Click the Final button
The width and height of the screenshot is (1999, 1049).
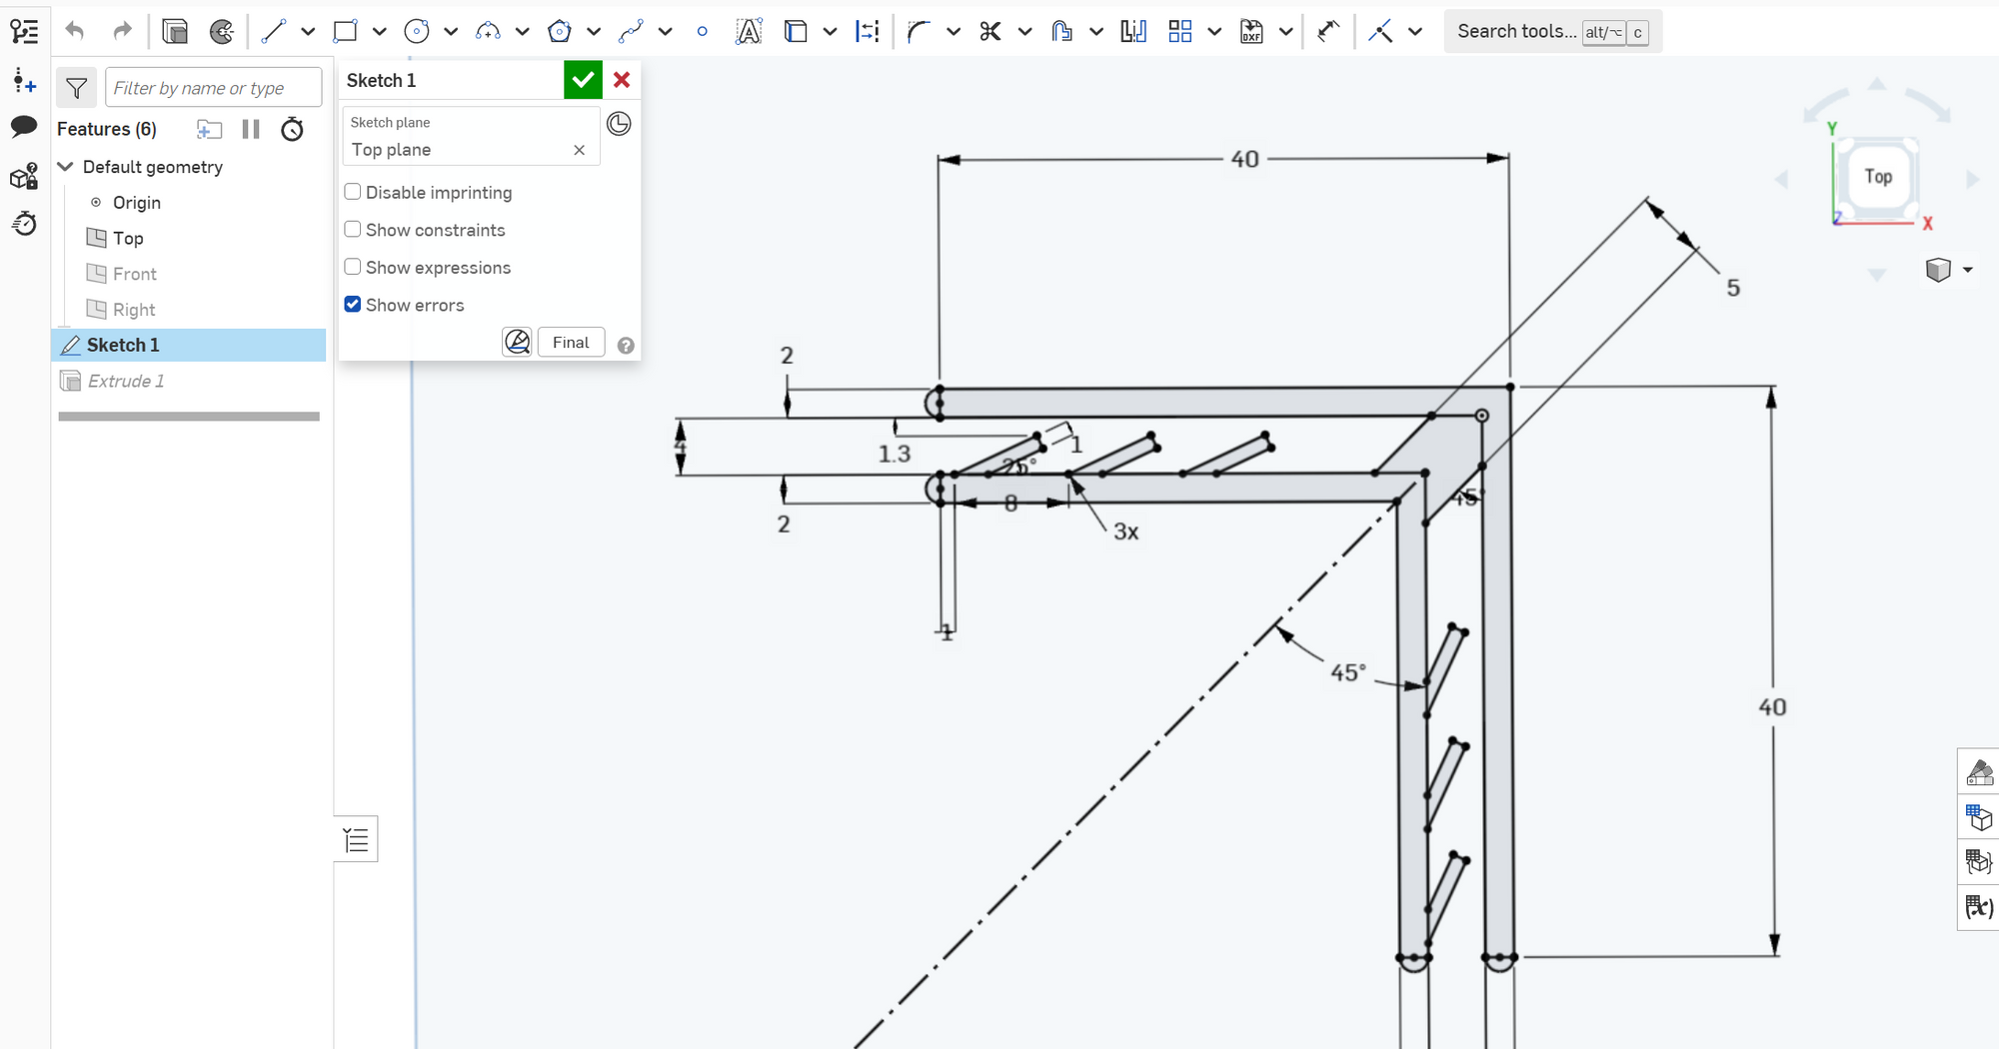point(572,342)
